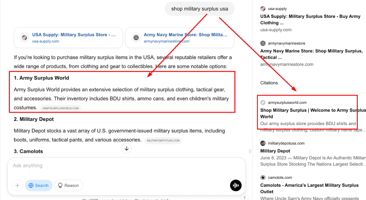Click into the Ask anything input field
Image resolution: width=366 pixels, height=200 pixels.
click(127, 166)
